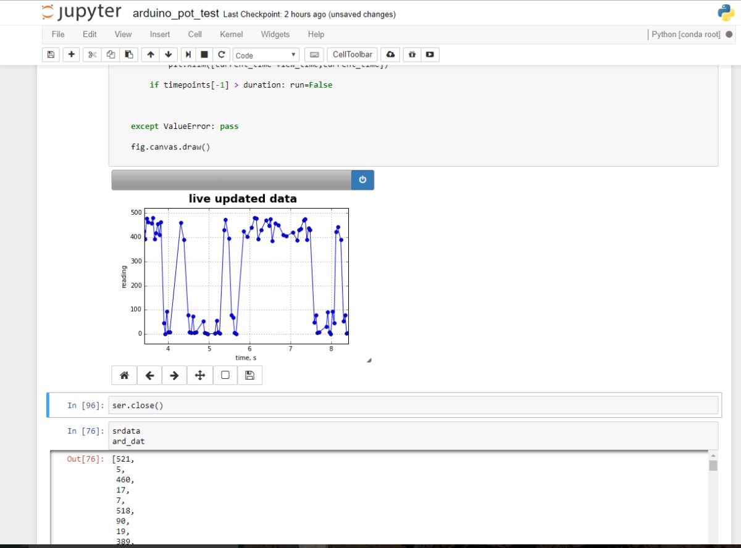
Task: Open the Cell menu
Action: pyautogui.click(x=195, y=34)
